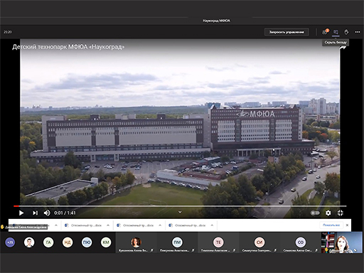Click the meeting title Наукоград МФЮА

tap(216, 21)
